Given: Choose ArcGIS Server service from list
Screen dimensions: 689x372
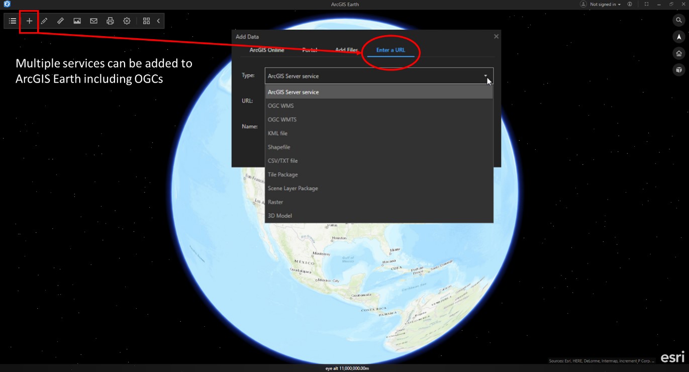Looking at the screenshot, I should (379, 92).
